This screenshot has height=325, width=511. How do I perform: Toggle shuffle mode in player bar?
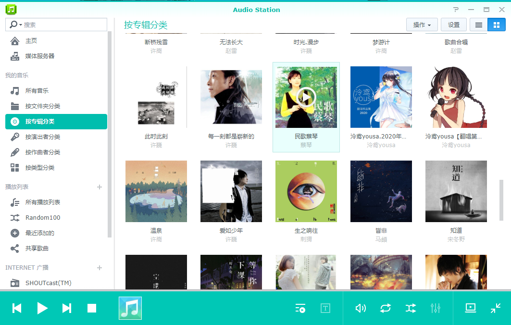point(411,308)
